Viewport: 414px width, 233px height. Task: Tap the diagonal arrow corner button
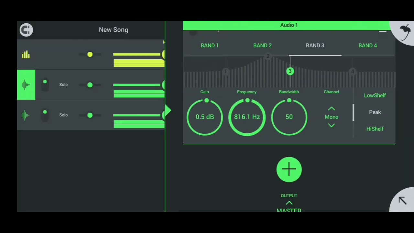[x=402, y=200]
